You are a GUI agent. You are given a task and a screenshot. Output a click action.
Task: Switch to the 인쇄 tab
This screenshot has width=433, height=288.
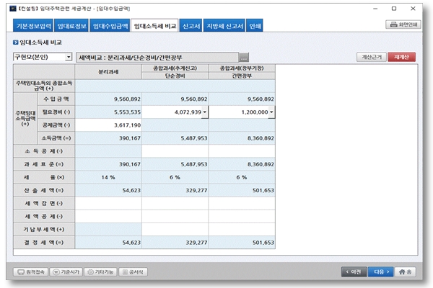click(x=255, y=26)
